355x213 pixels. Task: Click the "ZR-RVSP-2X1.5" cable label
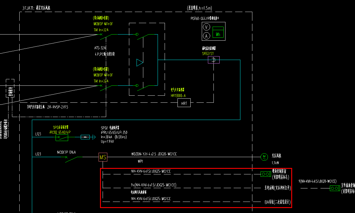pyautogui.click(x=58, y=107)
